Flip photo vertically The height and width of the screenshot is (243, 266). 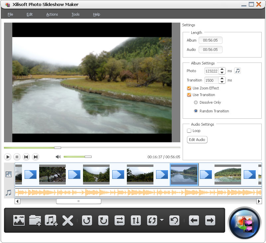tap(135, 220)
